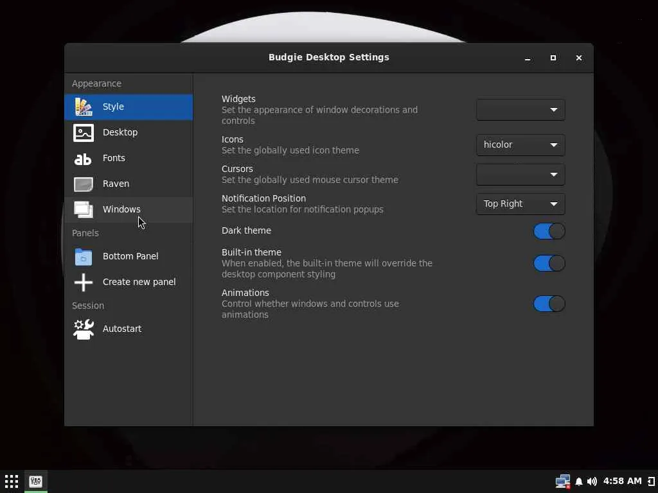Click the Autostart gears icon
The width and height of the screenshot is (658, 493).
pyautogui.click(x=83, y=329)
